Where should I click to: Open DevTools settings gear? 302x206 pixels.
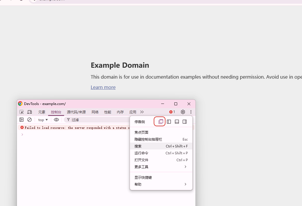coord(183,112)
